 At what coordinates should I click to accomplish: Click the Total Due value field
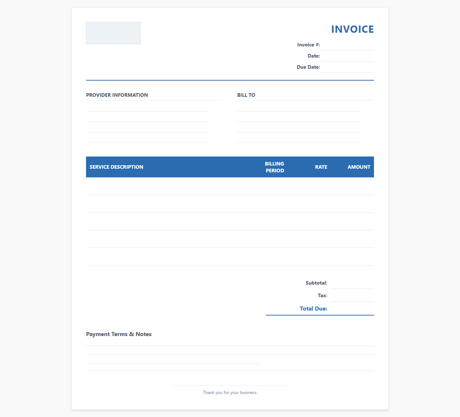click(352, 309)
